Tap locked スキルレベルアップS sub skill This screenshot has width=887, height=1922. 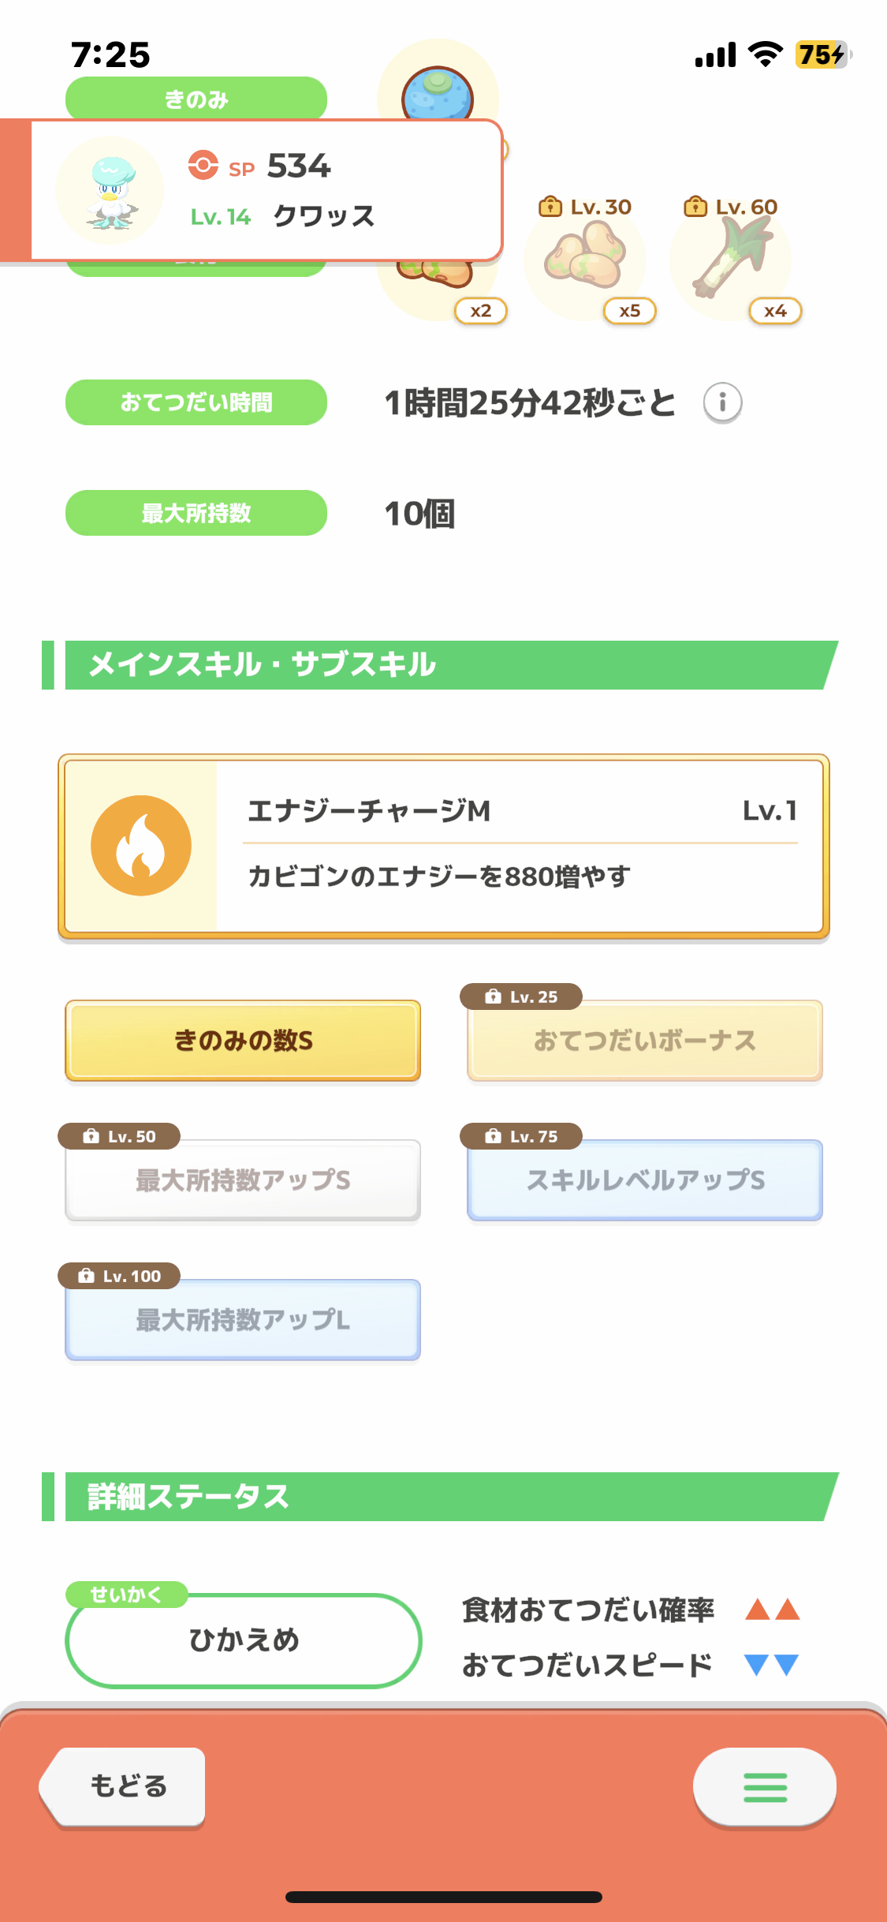pos(645,1180)
